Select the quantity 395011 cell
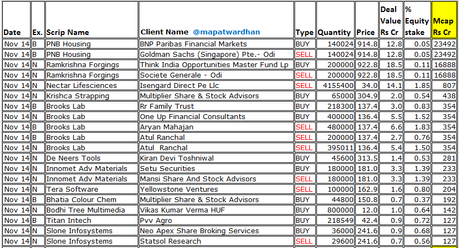459x248 pixels. coord(336,148)
